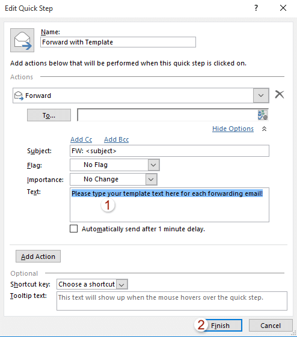
Task: Click the help question mark icon
Action: [256, 8]
